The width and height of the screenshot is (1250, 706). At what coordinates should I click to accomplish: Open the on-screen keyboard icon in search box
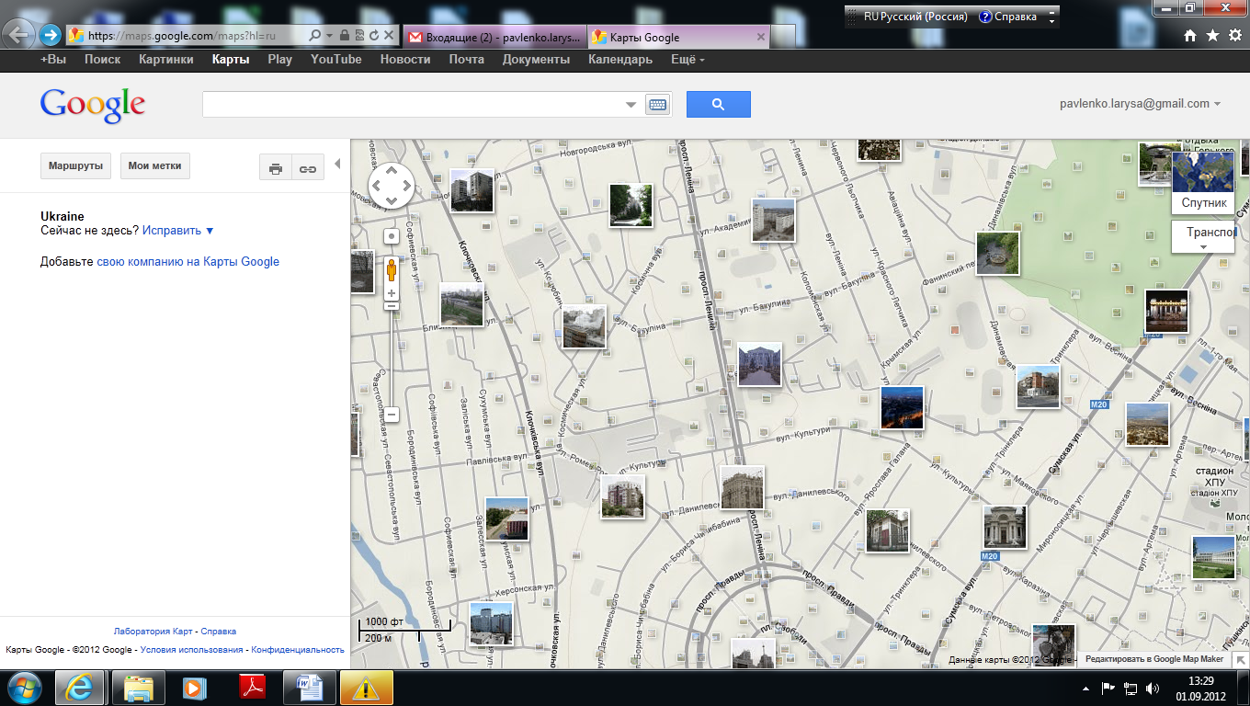coord(657,104)
